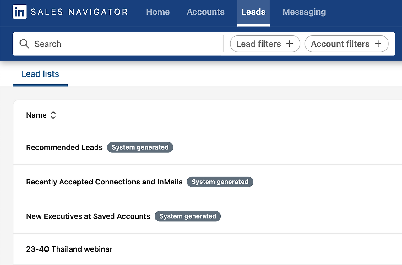Click the Sales Navigator wordmark
Viewport: 402px width, 265px height.
click(79, 12)
